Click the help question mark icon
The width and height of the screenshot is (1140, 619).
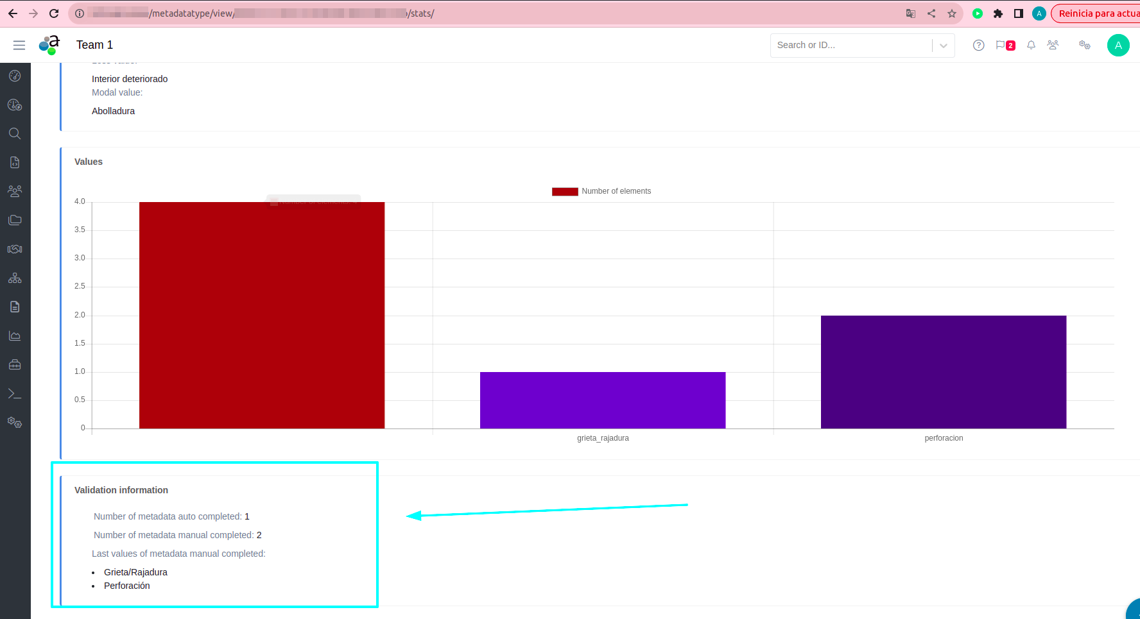(x=978, y=45)
